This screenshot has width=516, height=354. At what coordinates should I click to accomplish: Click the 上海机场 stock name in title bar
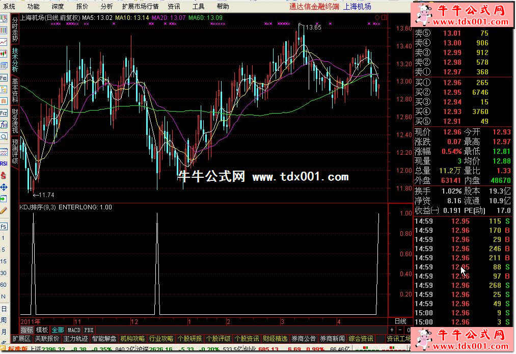coord(358,7)
